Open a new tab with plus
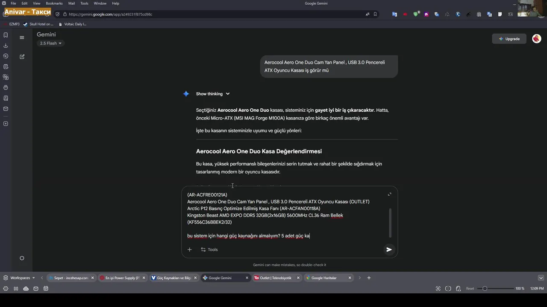Screen dimensions: 547x307 coord(369,278)
